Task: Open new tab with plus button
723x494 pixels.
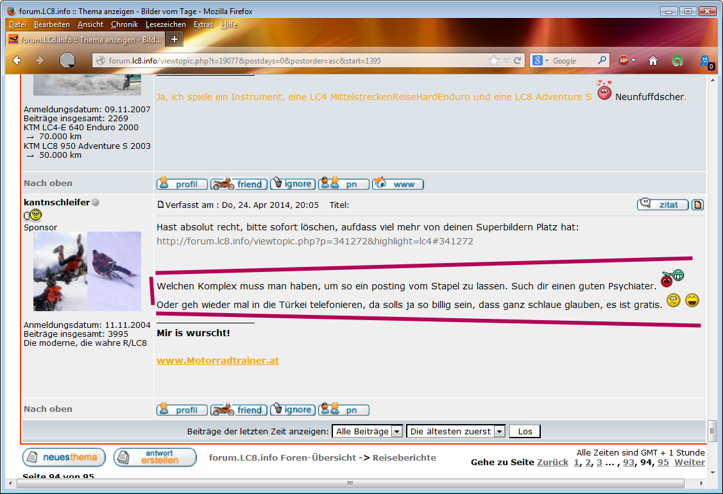Action: tap(174, 39)
